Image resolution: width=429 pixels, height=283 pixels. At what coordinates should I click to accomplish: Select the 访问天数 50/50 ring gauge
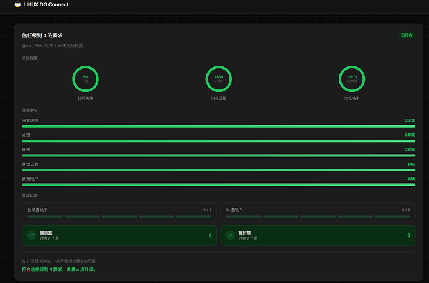coord(85,79)
